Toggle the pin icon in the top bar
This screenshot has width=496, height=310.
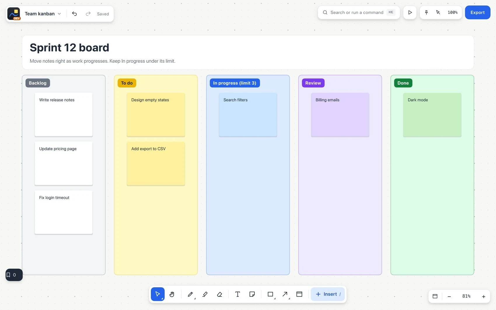tap(427, 13)
